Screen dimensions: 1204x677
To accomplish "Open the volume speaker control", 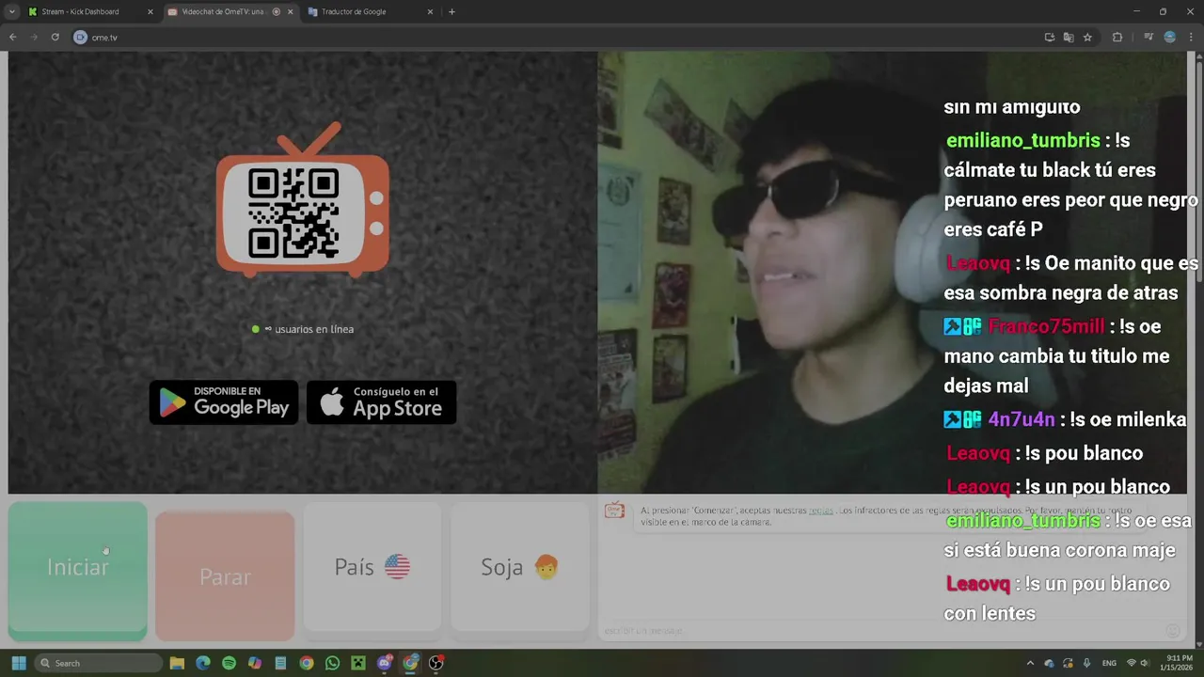I will point(1144,663).
